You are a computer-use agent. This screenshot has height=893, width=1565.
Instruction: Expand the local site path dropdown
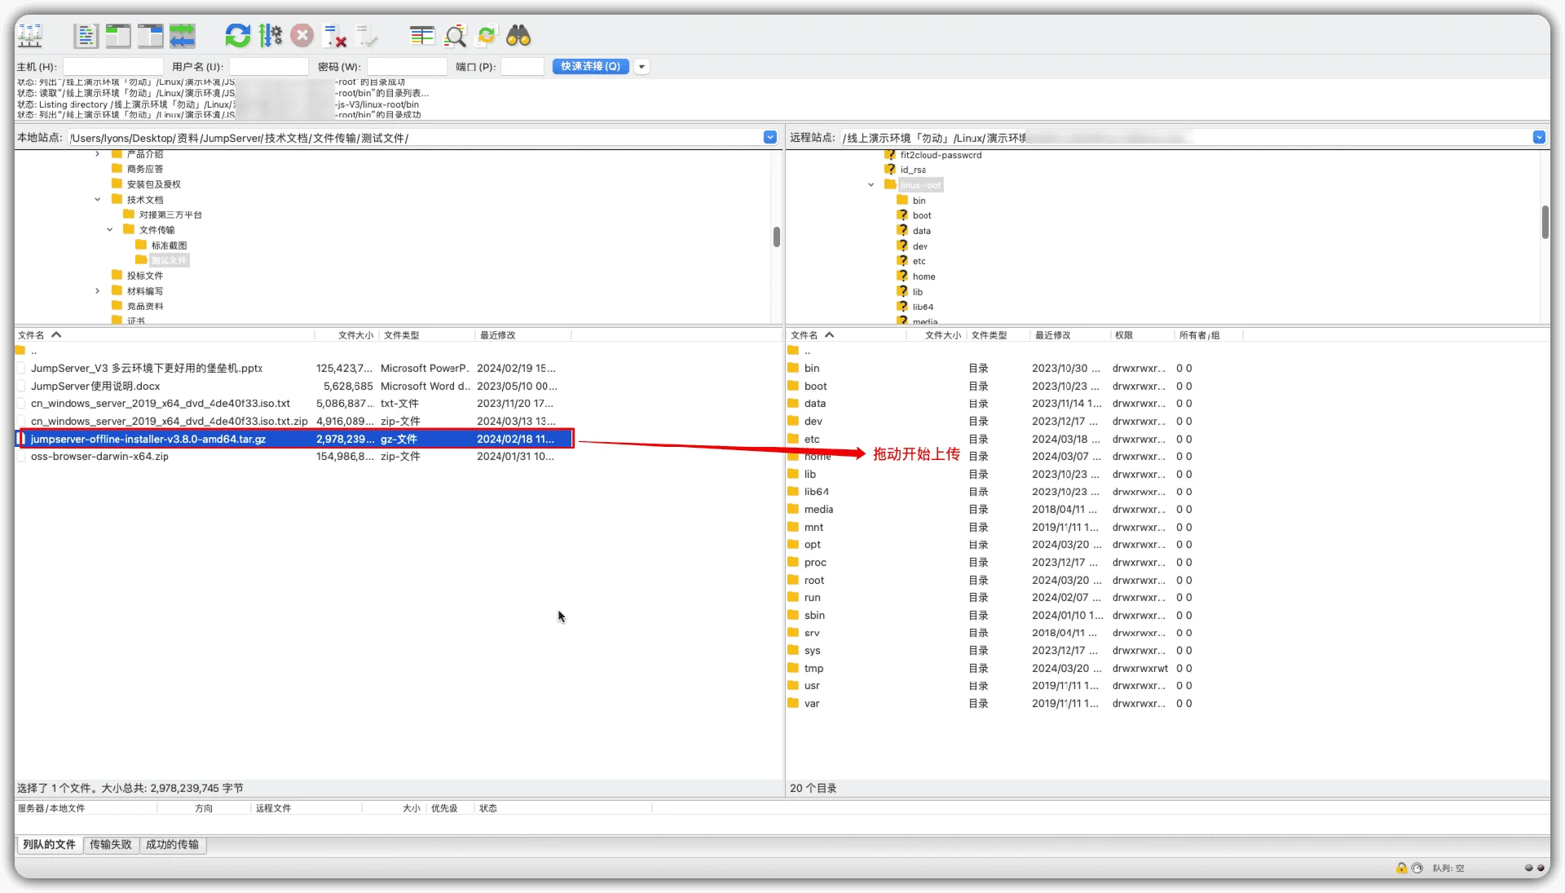[770, 138]
